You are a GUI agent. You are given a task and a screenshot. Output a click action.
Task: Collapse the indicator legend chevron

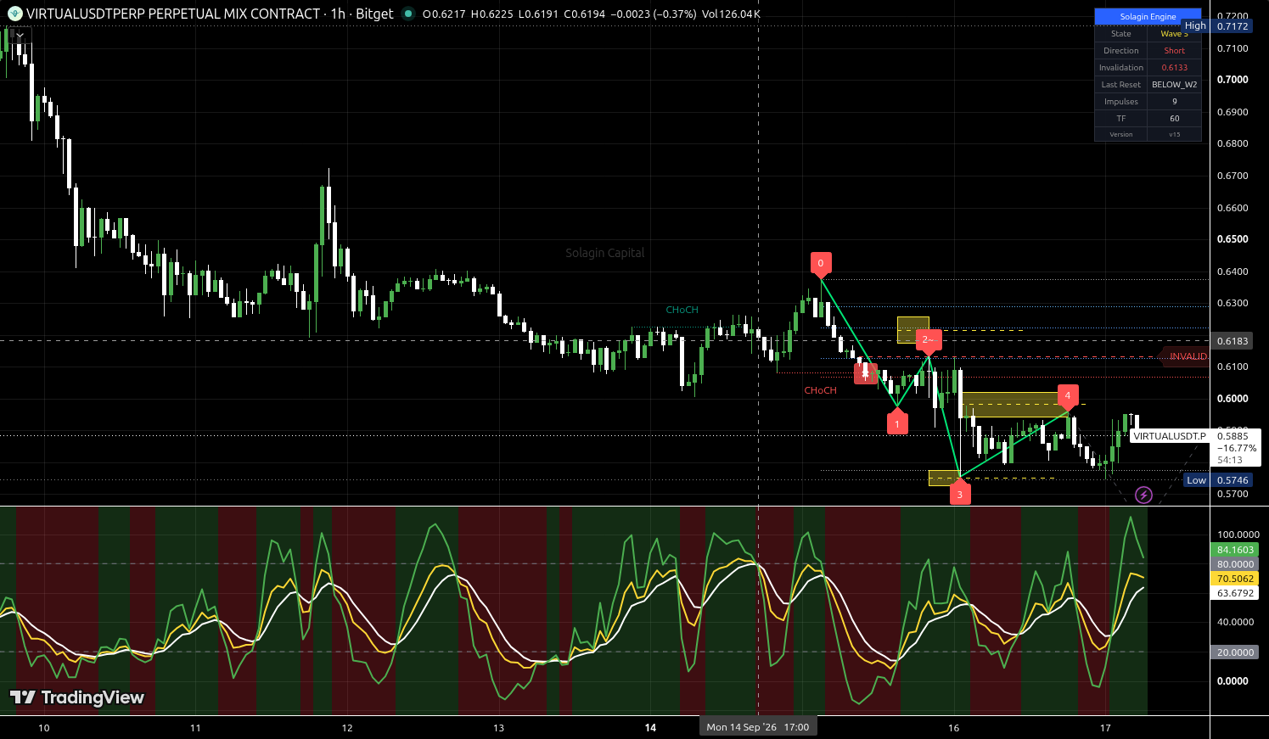[20, 36]
